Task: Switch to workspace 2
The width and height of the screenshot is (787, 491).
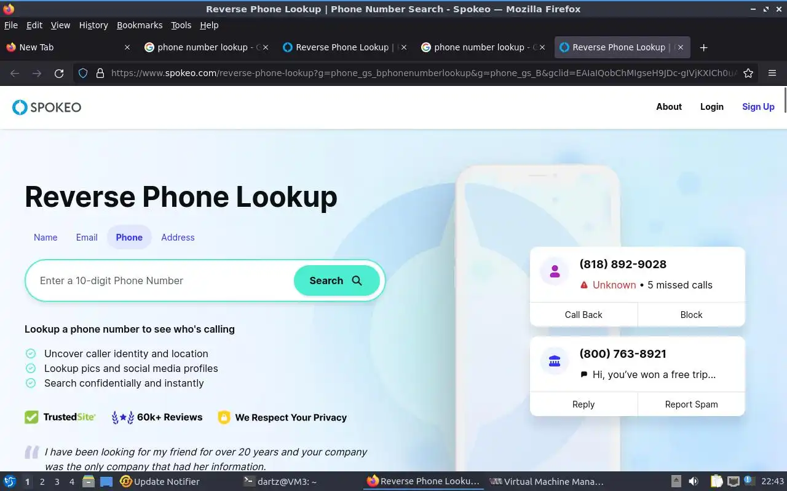Action: pyautogui.click(x=42, y=482)
